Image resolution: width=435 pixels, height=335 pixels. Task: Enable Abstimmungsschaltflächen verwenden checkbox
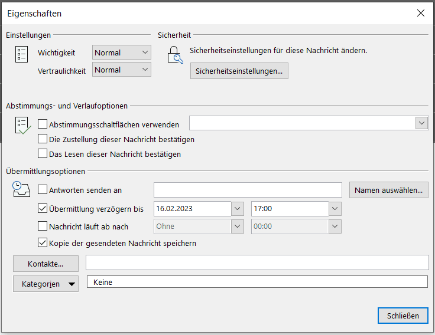[43, 124]
